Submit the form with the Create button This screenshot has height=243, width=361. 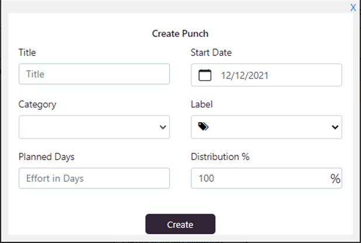coord(180,224)
